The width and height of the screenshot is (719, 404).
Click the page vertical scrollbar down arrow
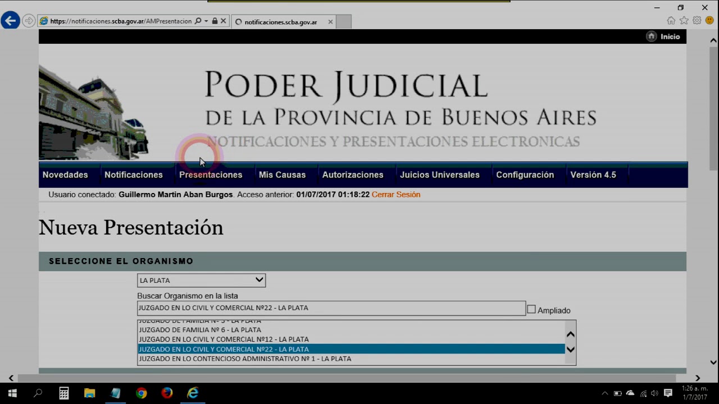click(x=713, y=362)
